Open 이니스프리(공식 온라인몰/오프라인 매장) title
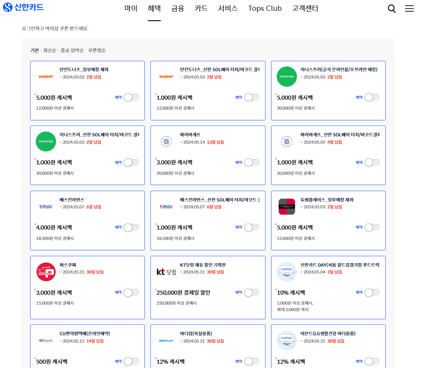This screenshot has height=368, width=431. point(339,69)
